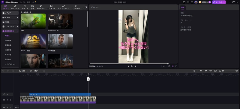Click the エクスポート export button

(219, 2)
